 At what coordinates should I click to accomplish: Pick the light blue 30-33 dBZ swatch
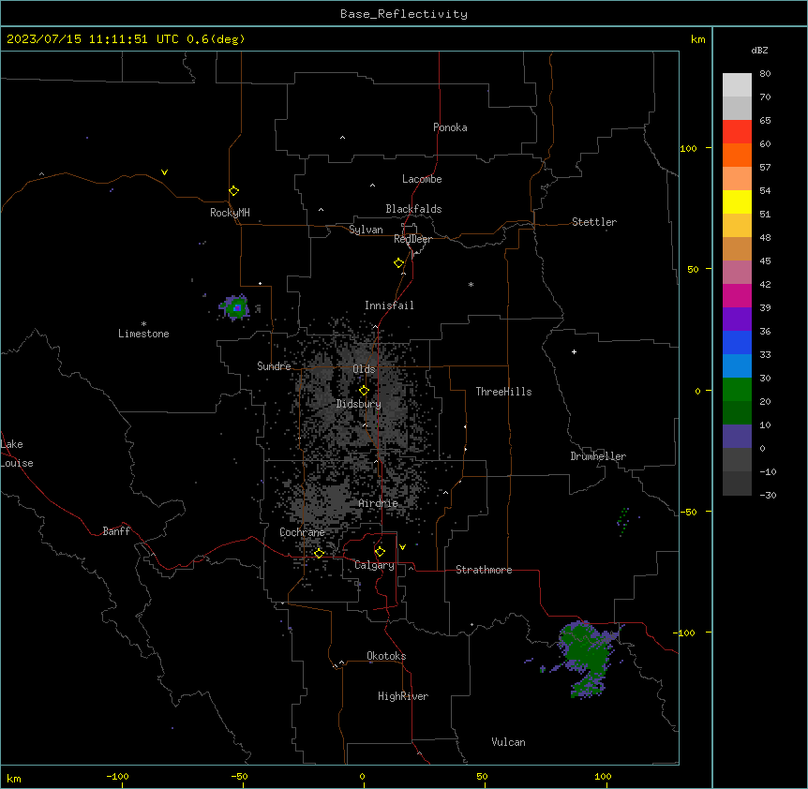(737, 365)
